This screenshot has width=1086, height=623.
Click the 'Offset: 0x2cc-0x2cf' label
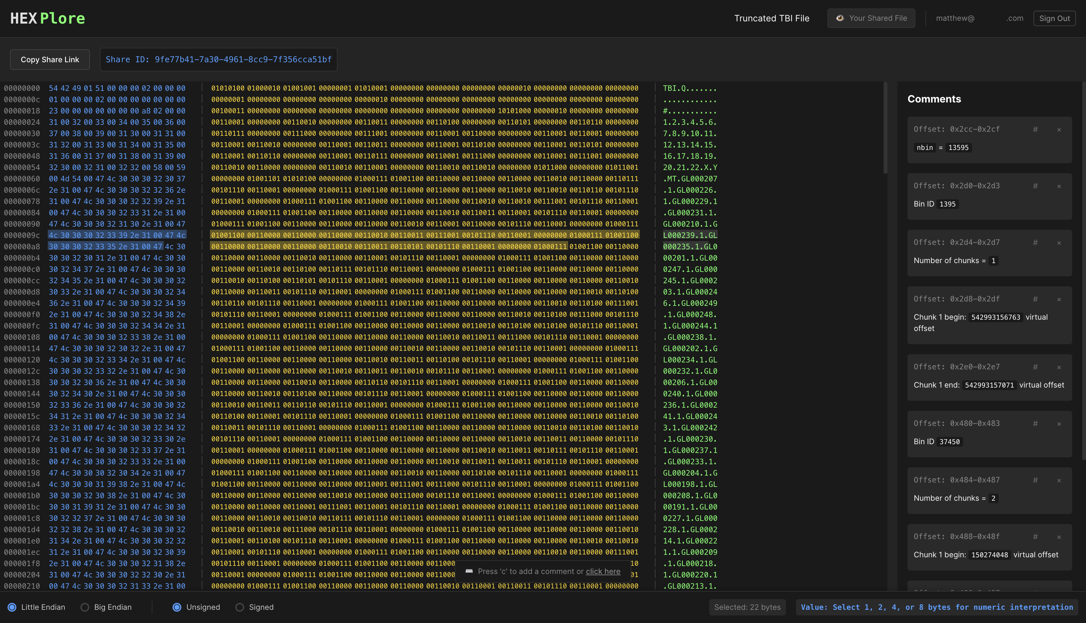957,129
